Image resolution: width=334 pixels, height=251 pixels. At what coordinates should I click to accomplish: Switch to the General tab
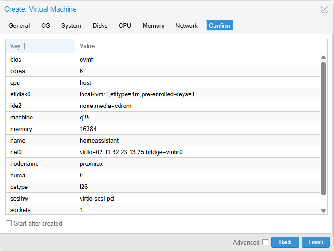click(x=19, y=26)
